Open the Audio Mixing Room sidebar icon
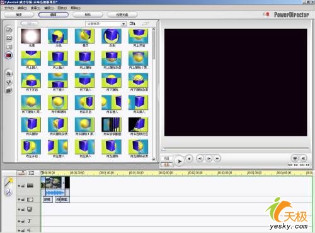 pos(9,73)
